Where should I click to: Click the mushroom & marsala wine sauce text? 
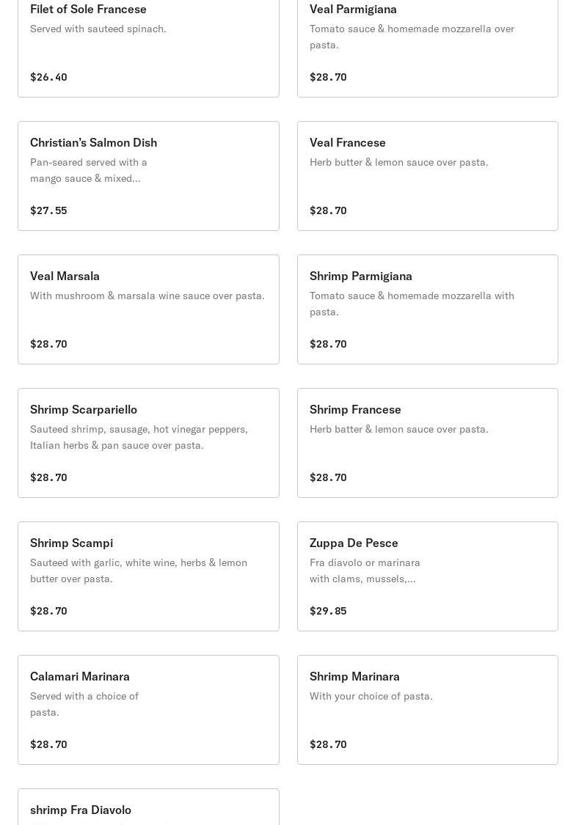click(x=147, y=296)
